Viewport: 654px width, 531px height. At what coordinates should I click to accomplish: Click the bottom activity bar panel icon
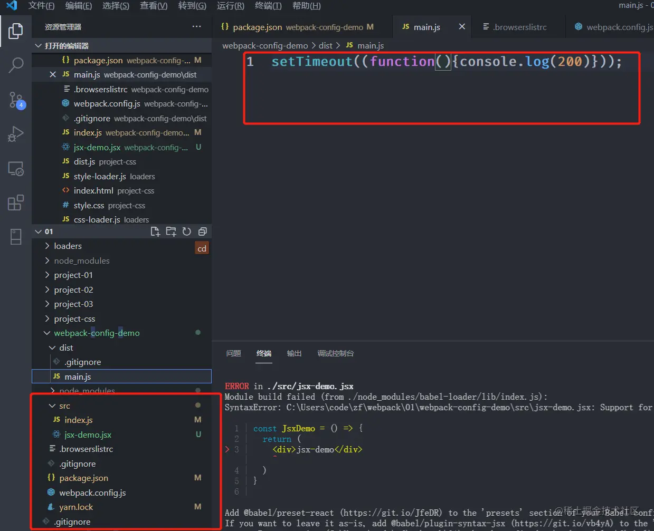(x=16, y=237)
